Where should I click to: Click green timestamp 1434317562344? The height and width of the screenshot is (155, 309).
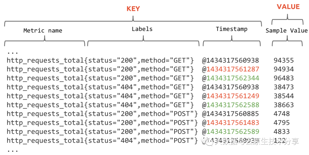click(233, 78)
